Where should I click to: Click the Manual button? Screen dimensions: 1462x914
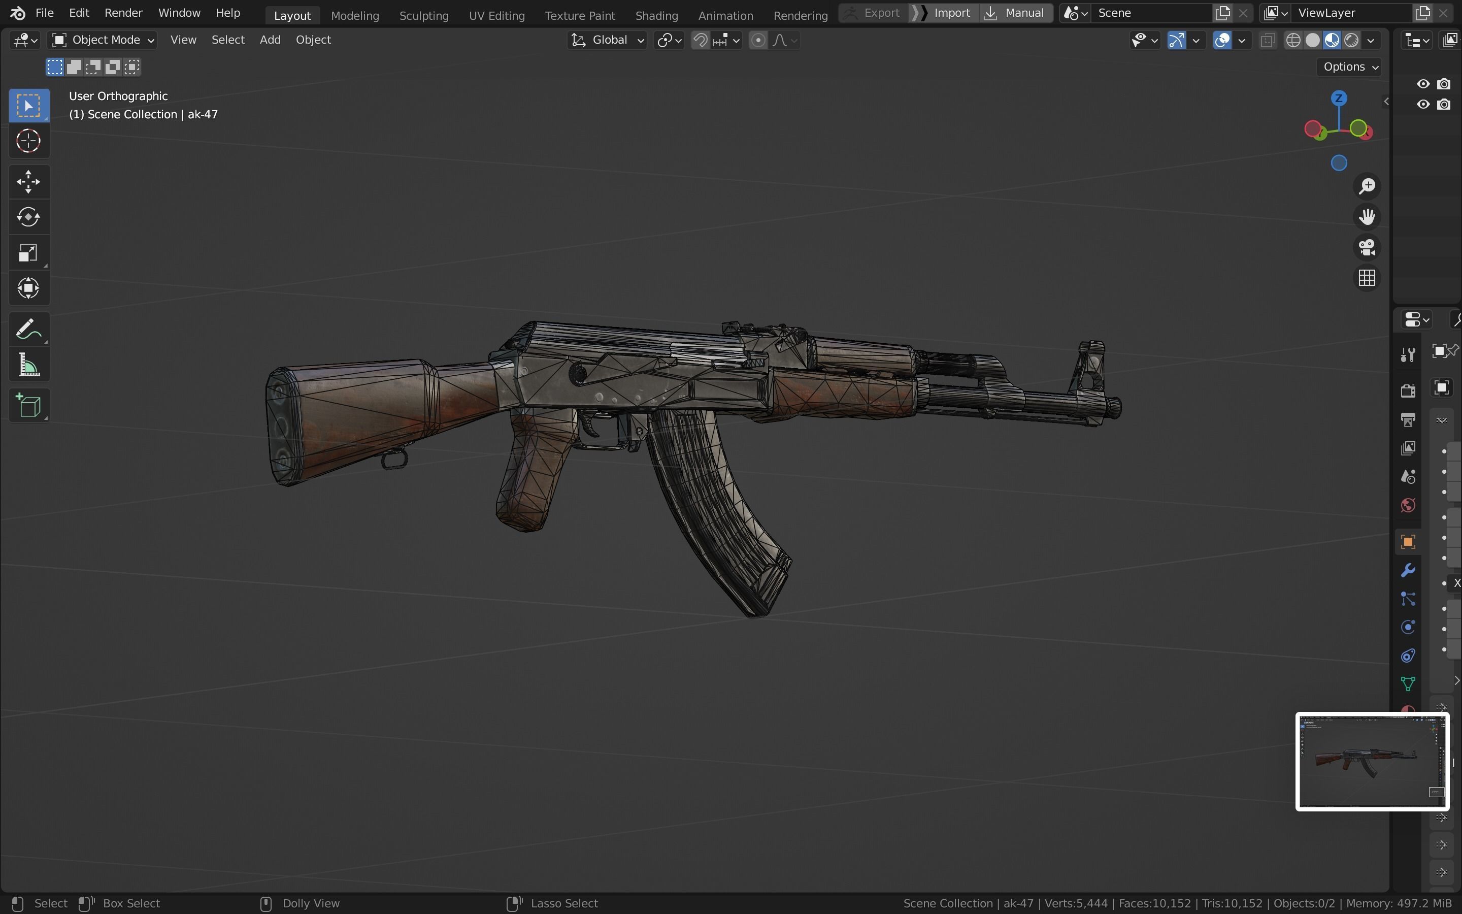click(1016, 13)
